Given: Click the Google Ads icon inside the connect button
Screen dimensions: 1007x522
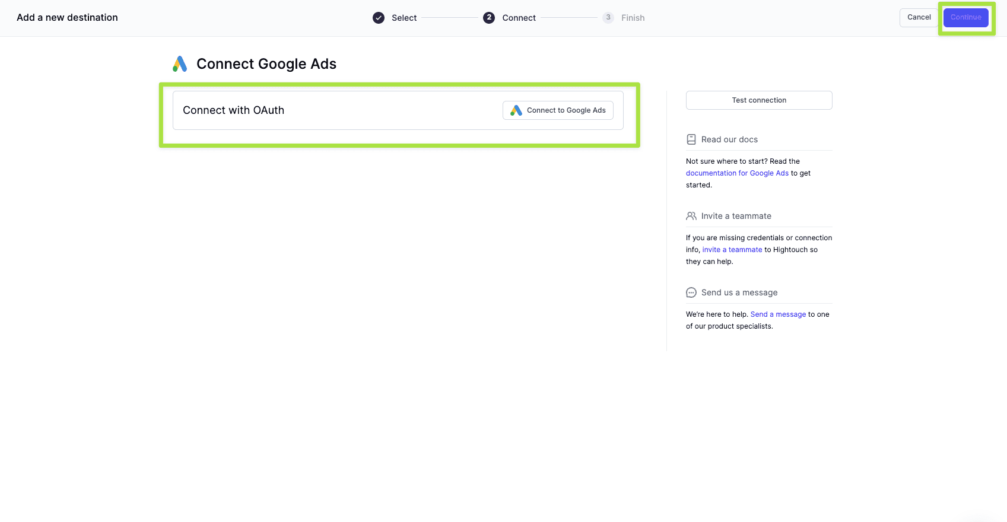Looking at the screenshot, I should click(x=516, y=110).
